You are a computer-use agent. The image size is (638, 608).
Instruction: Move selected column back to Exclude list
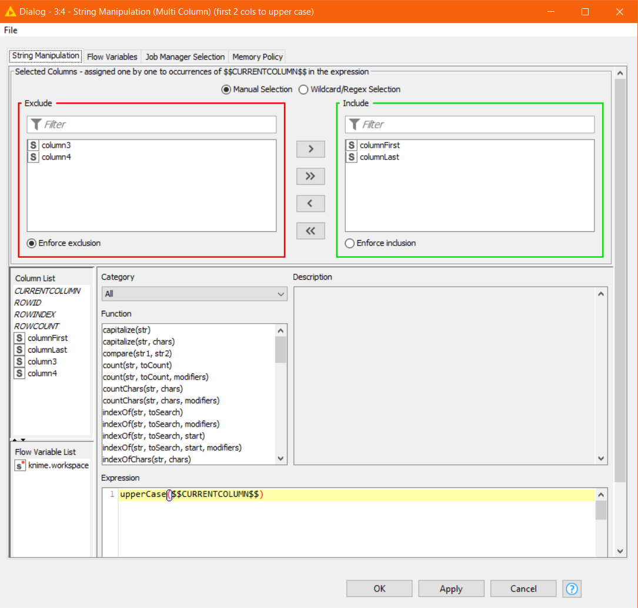point(310,204)
